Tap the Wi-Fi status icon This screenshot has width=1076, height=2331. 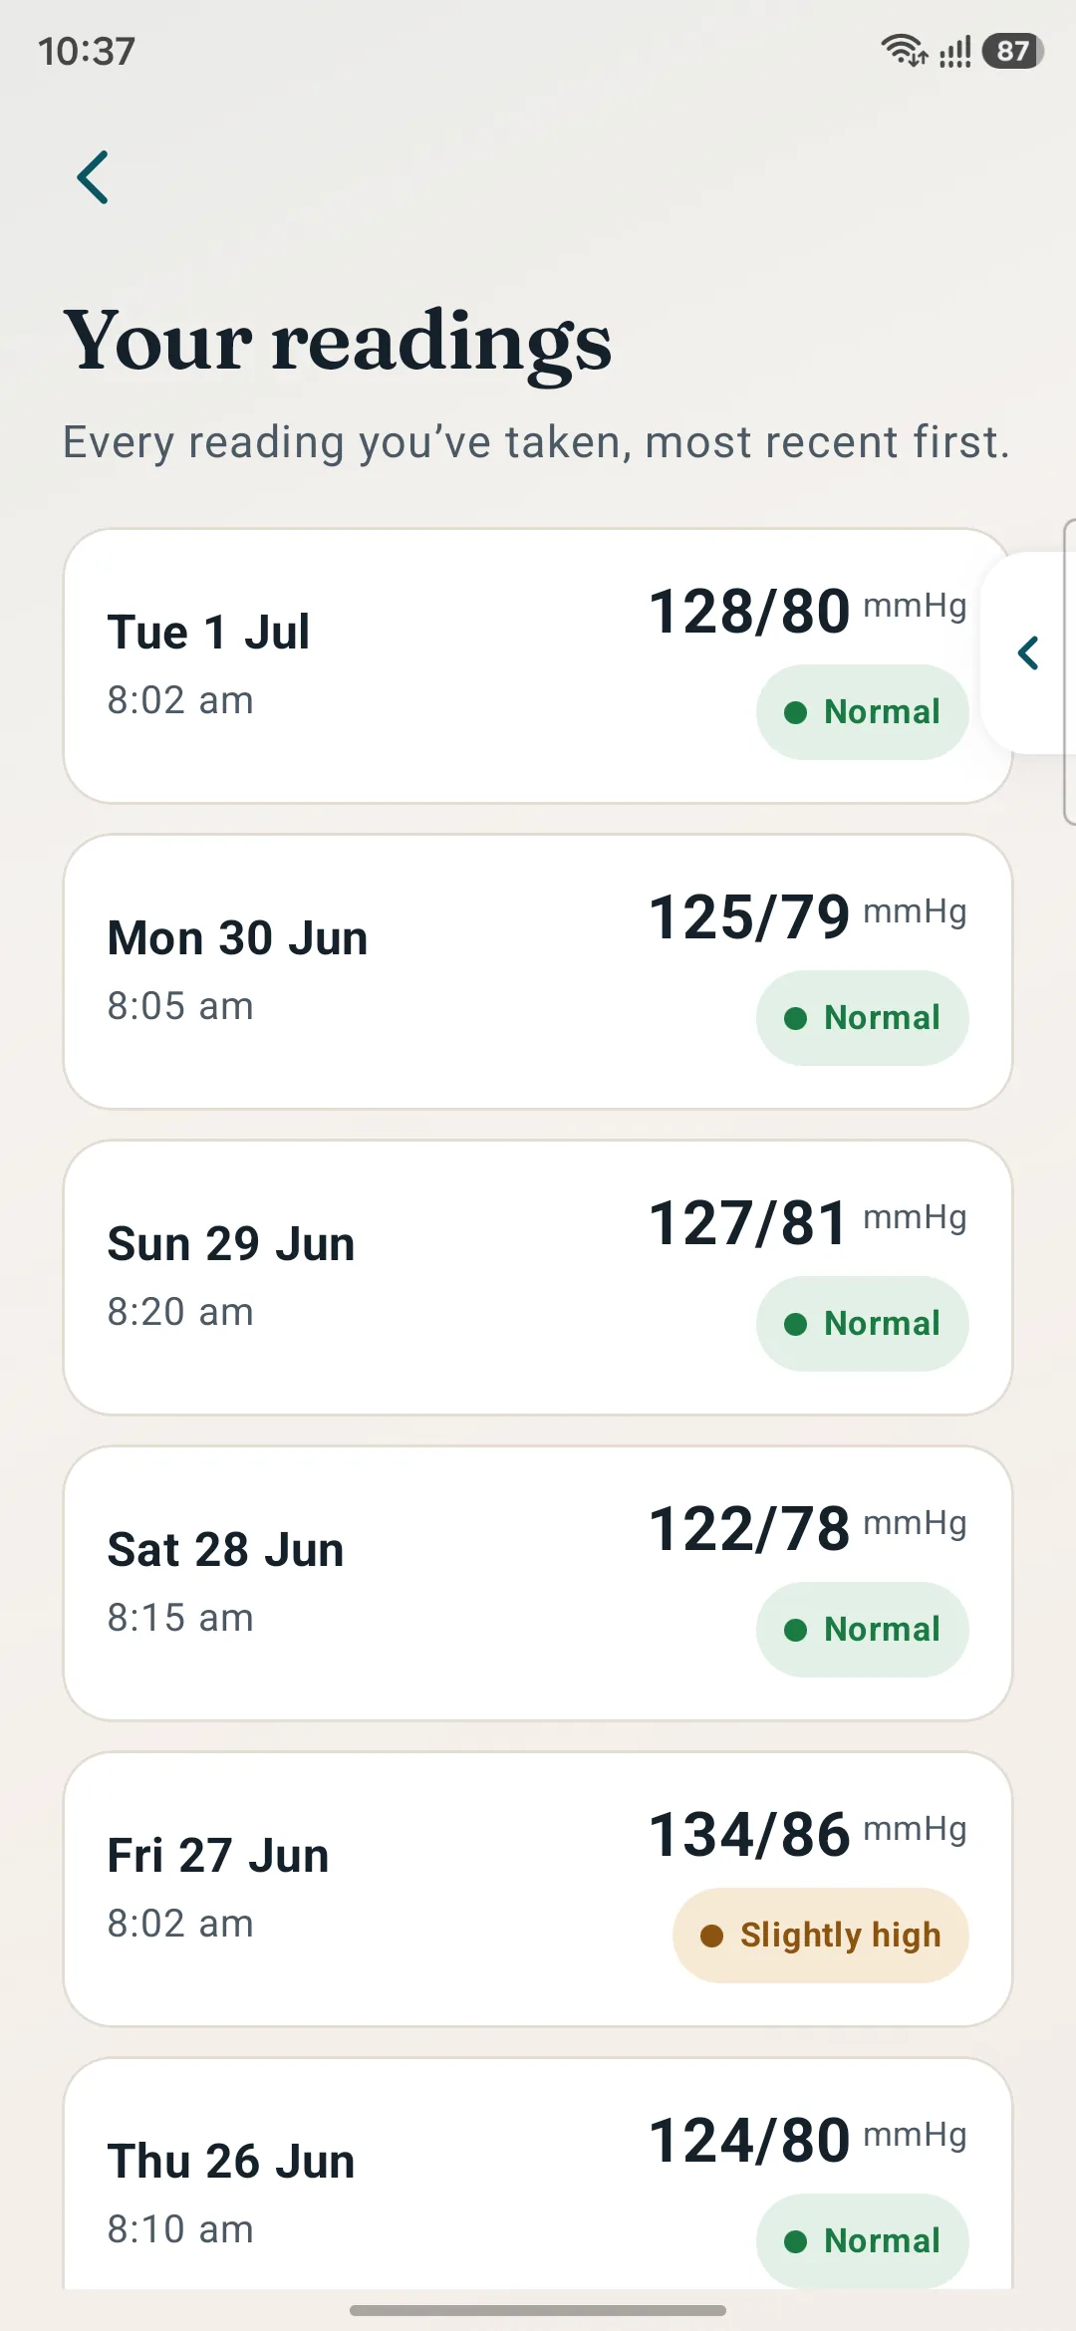point(904,50)
